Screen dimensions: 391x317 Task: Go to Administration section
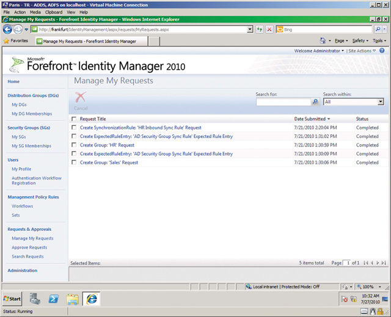[x=23, y=271]
